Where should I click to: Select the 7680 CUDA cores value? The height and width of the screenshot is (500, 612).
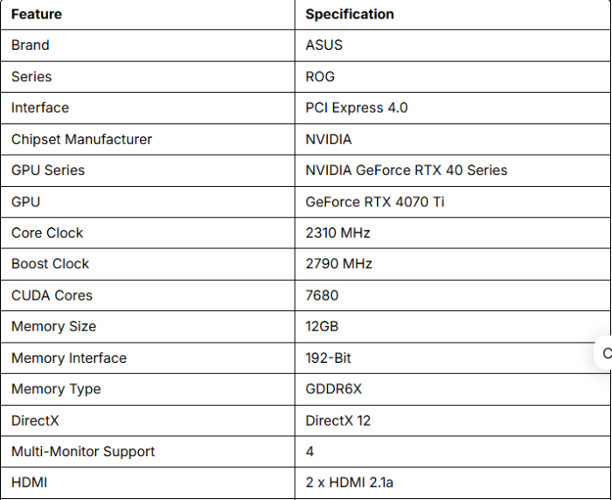(x=322, y=295)
